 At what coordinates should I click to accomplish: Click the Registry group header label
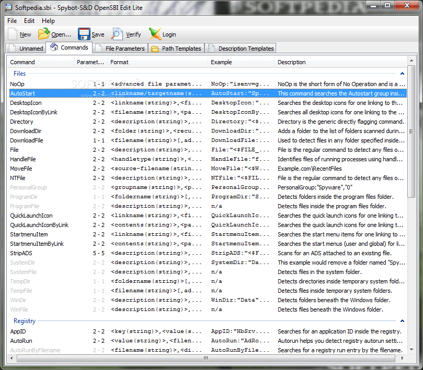(x=25, y=321)
